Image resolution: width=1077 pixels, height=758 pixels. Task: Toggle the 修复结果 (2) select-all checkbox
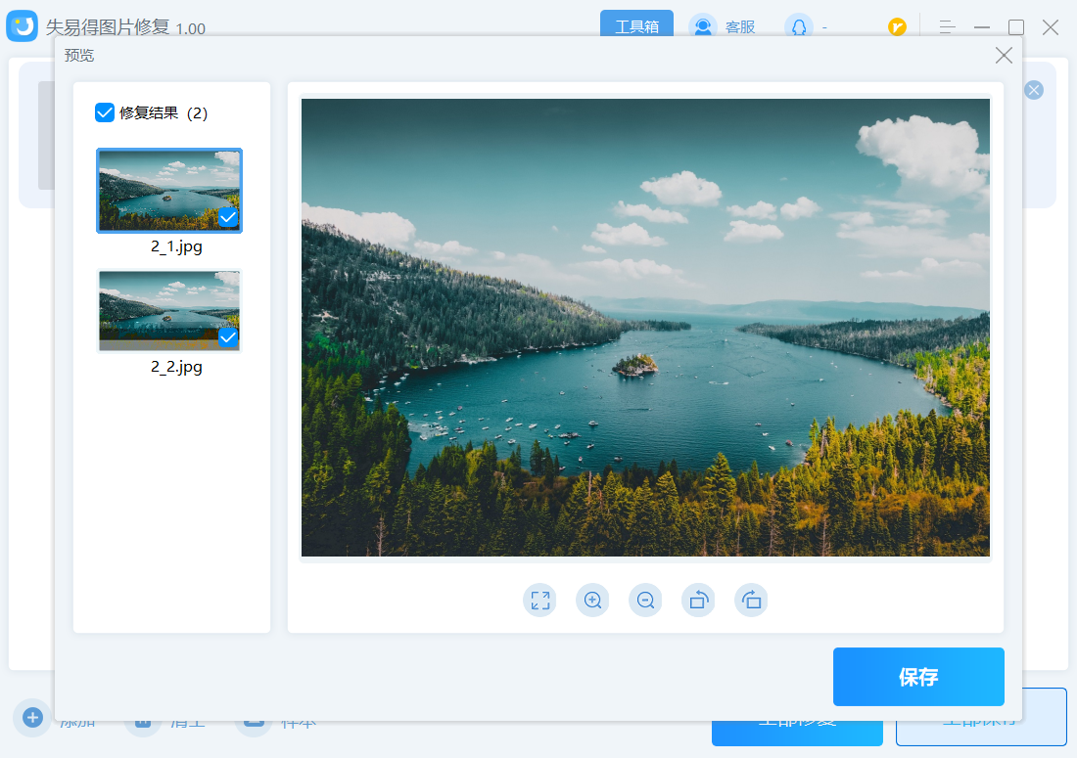(x=105, y=112)
